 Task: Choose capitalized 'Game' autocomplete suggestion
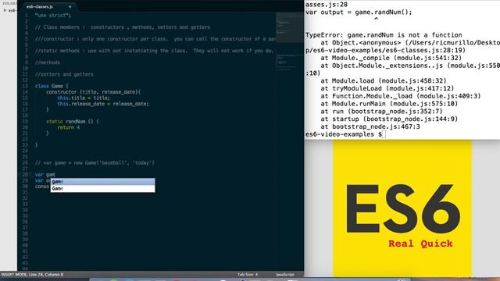click(102, 189)
